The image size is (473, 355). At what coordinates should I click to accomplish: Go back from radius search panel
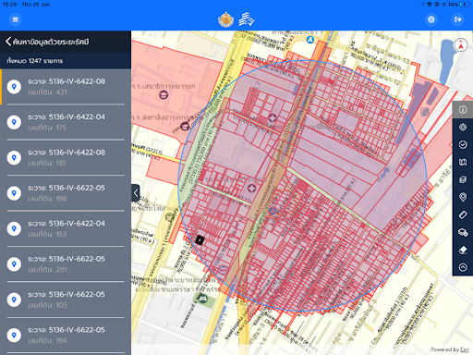pyautogui.click(x=8, y=42)
